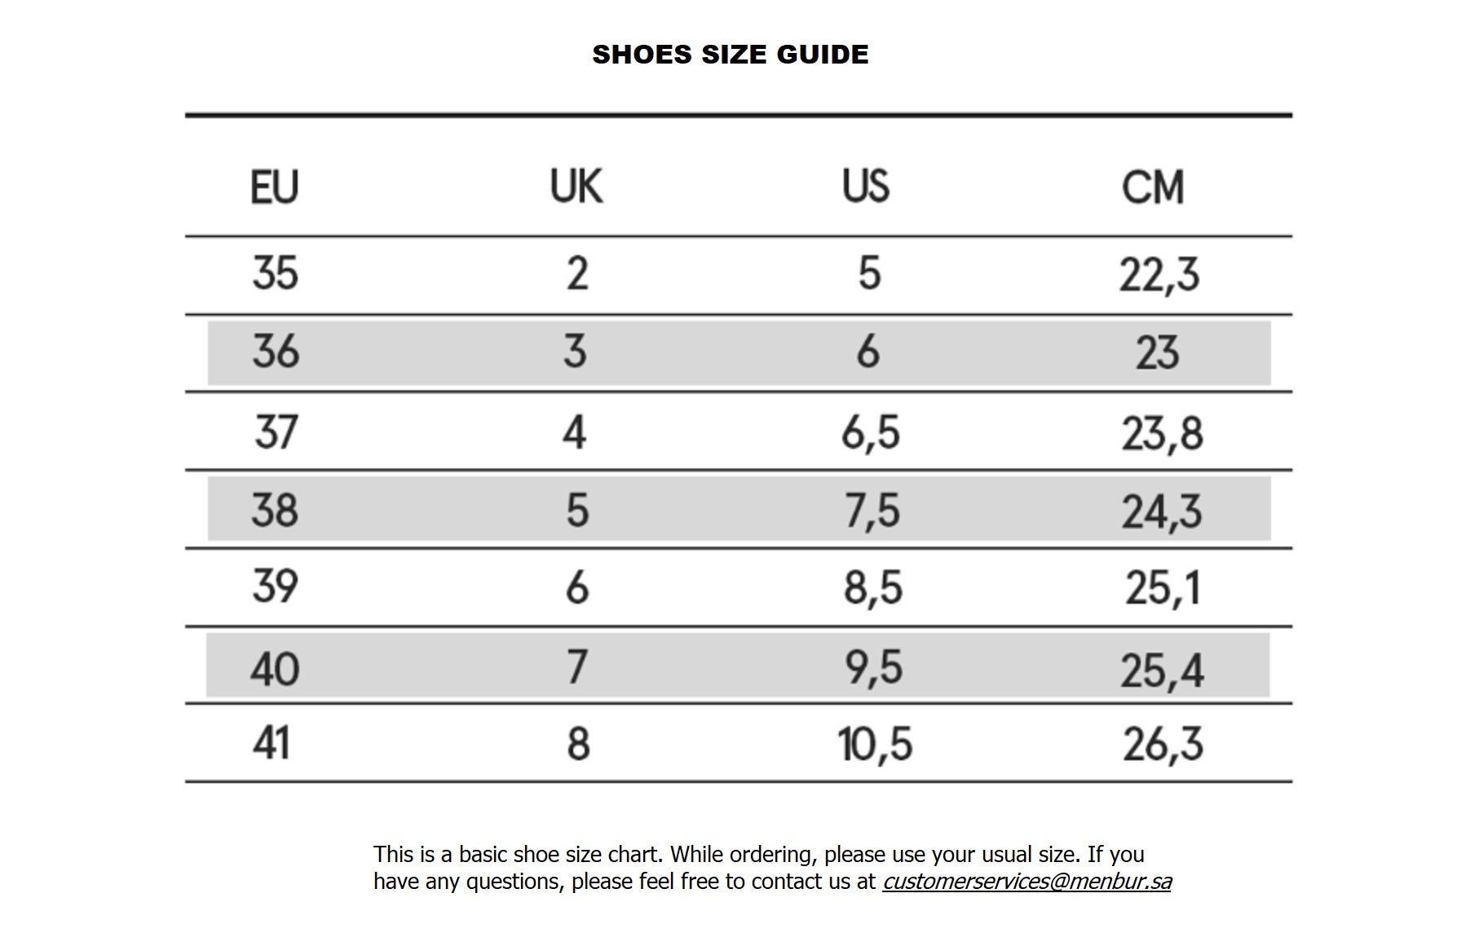Select US size 10,5 cell
This screenshot has height=946, width=1466.
pos(875,745)
